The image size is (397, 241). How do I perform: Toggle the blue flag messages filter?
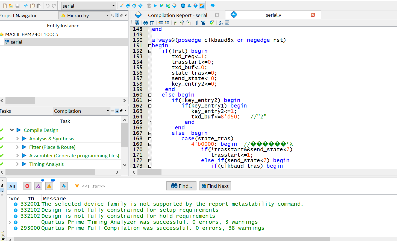pyautogui.click(x=64, y=186)
